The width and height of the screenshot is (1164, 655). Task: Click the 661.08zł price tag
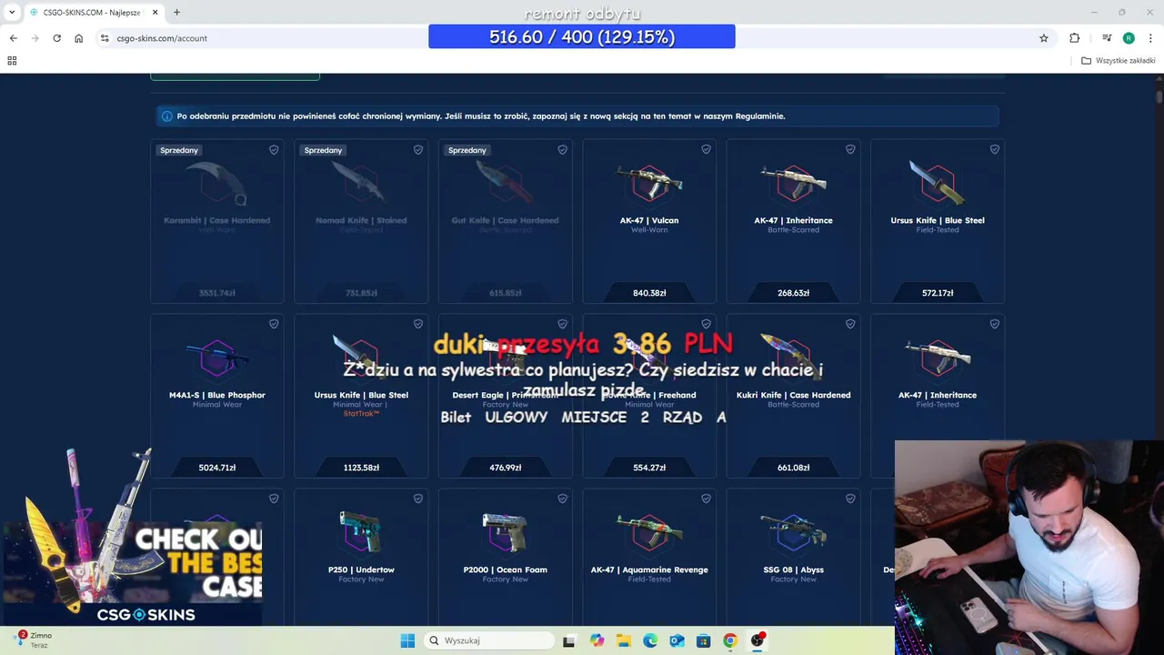[x=793, y=468]
